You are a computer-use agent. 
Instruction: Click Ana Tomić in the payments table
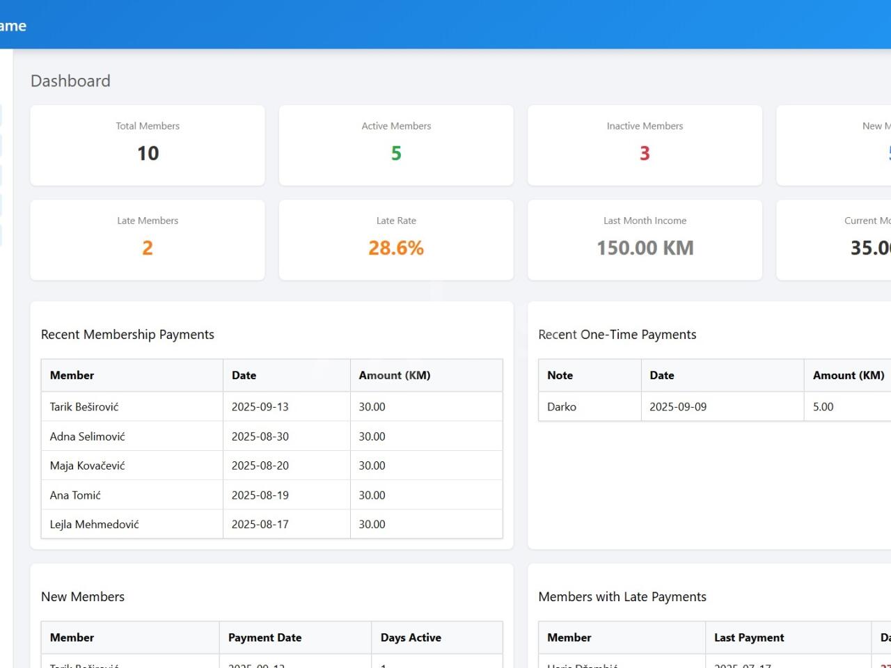click(75, 495)
